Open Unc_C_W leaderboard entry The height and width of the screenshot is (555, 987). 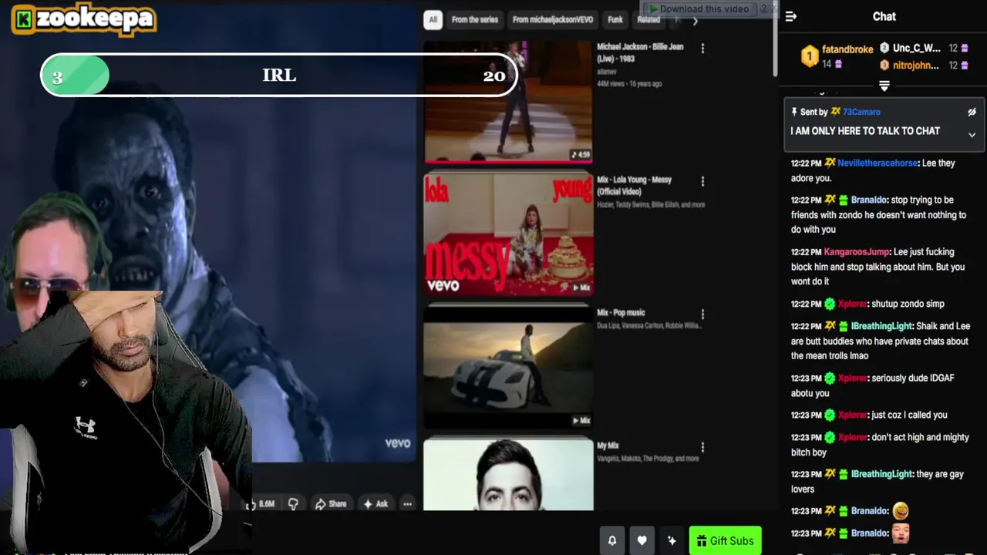coord(916,48)
